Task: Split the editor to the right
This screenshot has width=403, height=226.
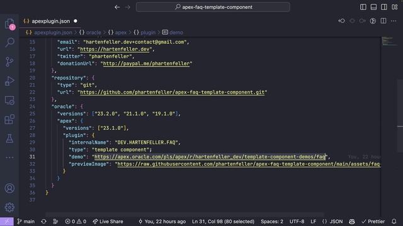Action: pyautogui.click(x=383, y=21)
